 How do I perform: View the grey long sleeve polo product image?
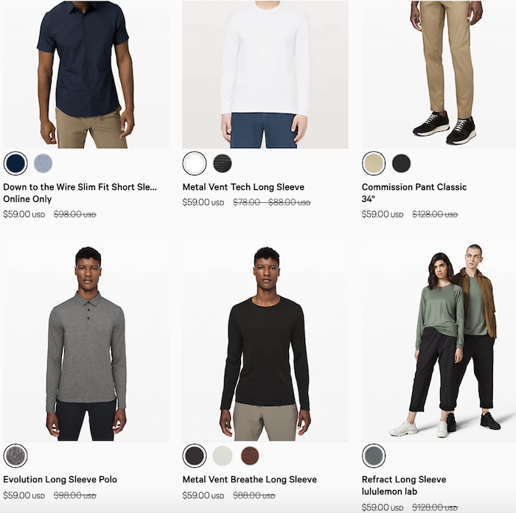[86, 341]
